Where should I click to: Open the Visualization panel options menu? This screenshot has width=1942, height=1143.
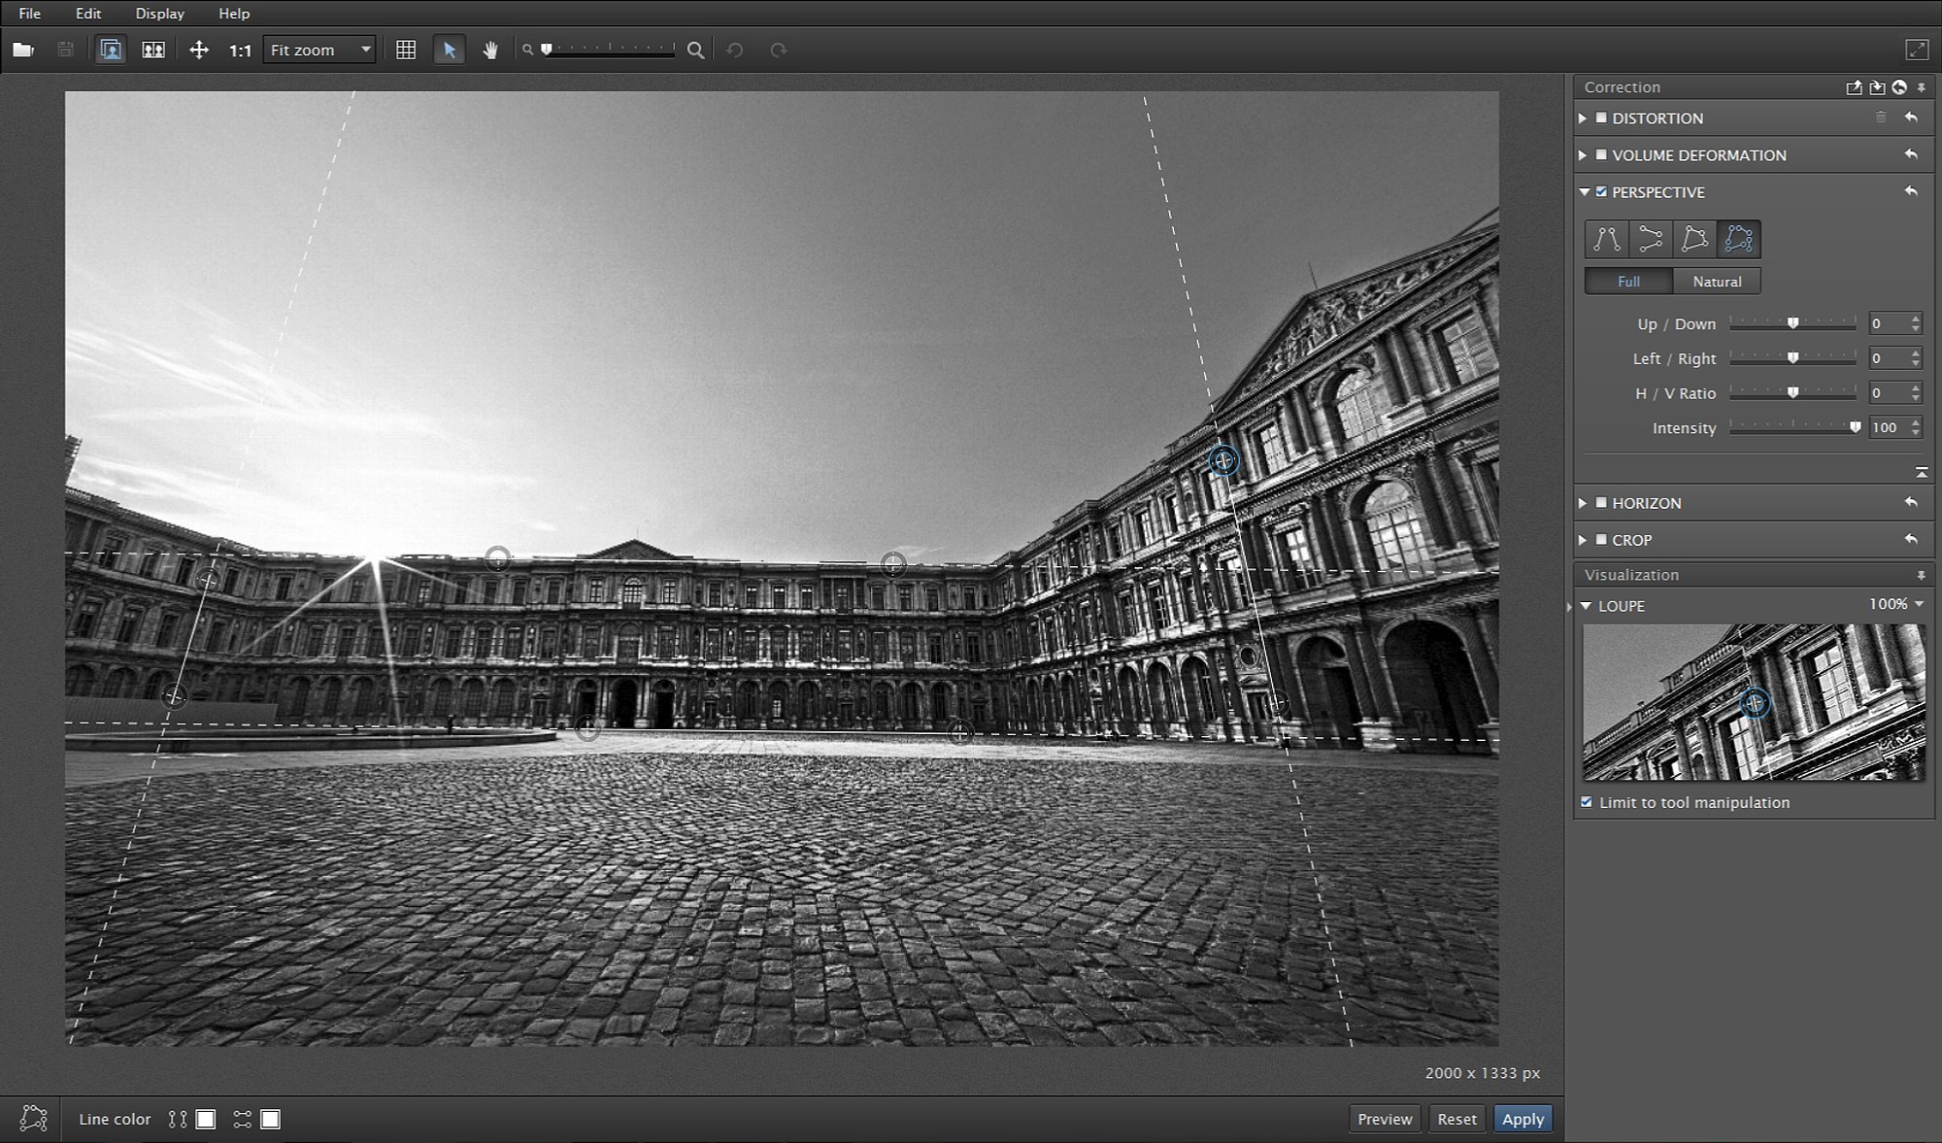click(x=1922, y=576)
